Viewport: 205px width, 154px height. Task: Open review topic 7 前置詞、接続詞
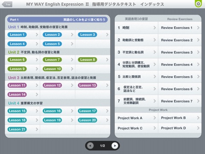pyautogui.click(x=136, y=101)
